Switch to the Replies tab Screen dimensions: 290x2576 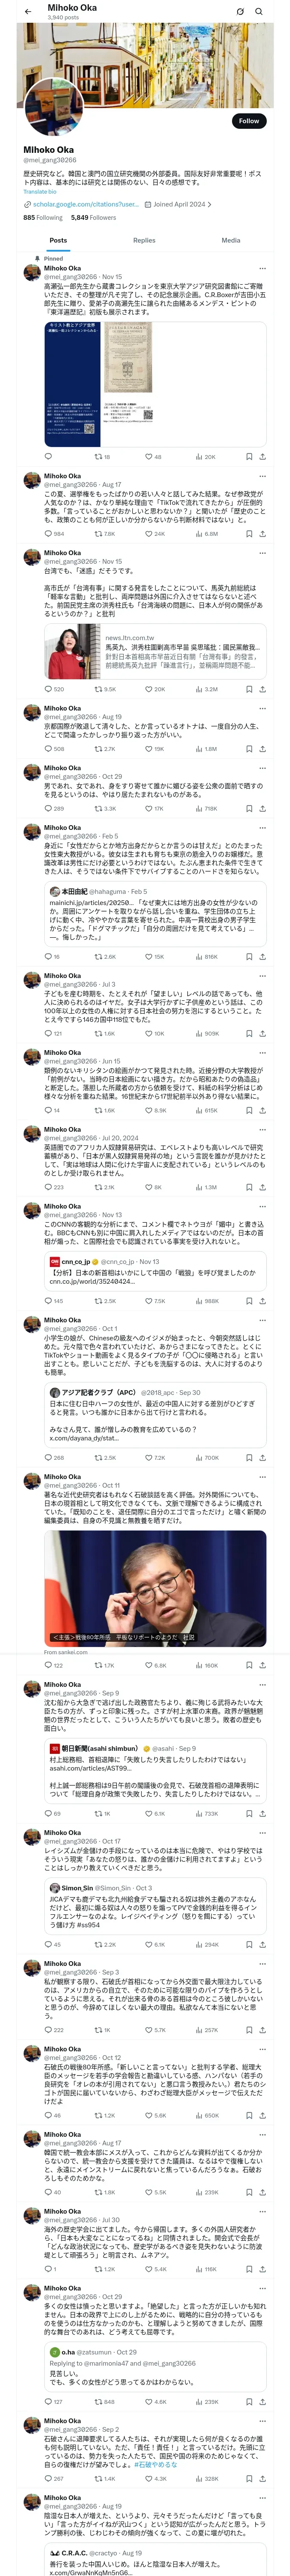pyautogui.click(x=144, y=240)
